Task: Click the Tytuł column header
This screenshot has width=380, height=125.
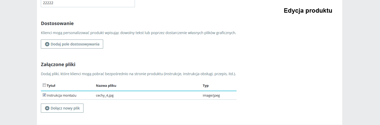Action: click(x=51, y=85)
